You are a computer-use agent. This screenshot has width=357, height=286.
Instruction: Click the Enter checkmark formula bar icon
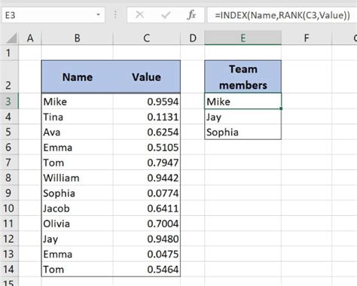[x=166, y=15]
